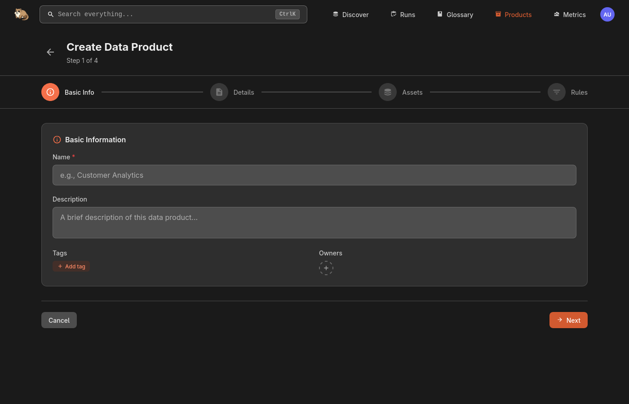Image resolution: width=629 pixels, height=404 pixels.
Task: Select the Basic Info step icon
Action: point(50,92)
